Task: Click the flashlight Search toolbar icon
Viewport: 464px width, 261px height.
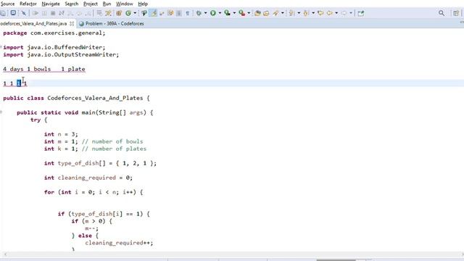Action: point(276,13)
